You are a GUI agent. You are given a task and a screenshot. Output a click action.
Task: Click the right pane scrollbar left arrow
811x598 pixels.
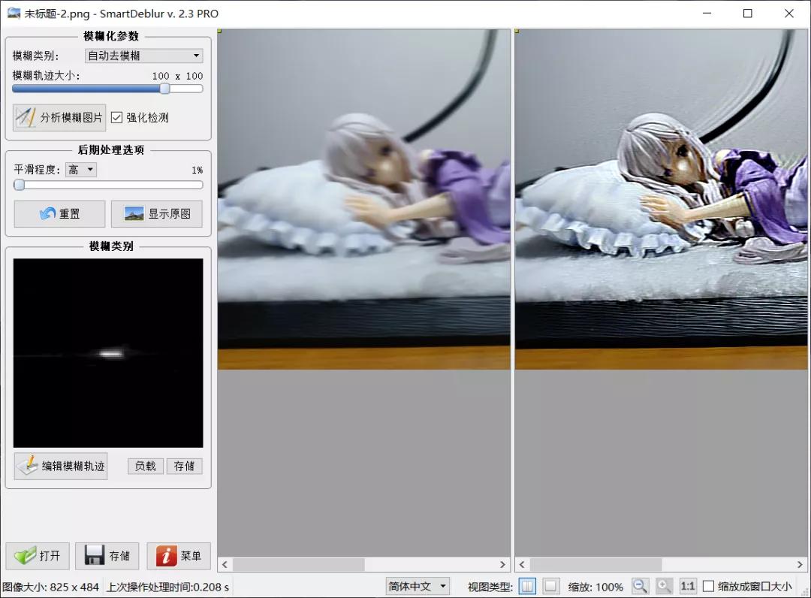pos(522,564)
